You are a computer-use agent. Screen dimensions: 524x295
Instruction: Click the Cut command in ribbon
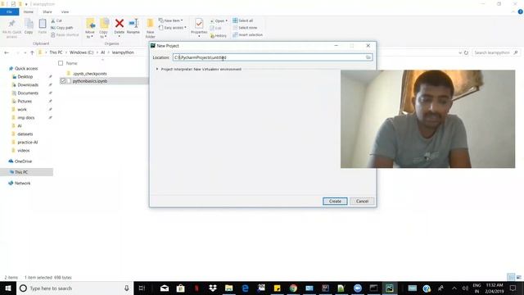pyautogui.click(x=56, y=20)
